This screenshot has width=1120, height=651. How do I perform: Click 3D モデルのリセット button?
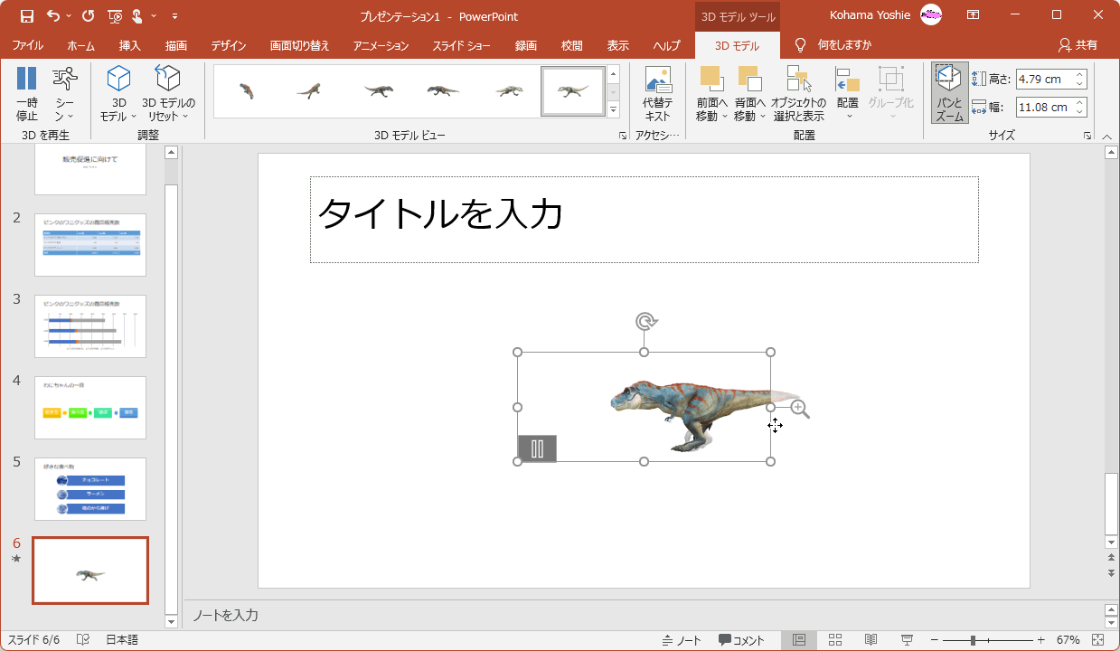coord(168,94)
